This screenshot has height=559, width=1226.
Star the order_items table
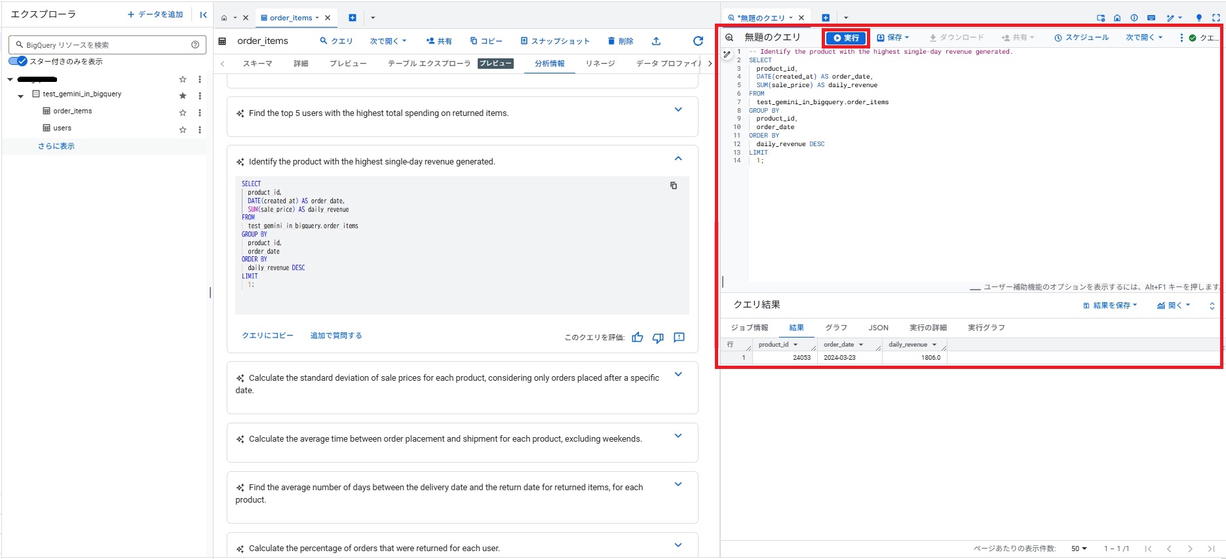pyautogui.click(x=183, y=113)
